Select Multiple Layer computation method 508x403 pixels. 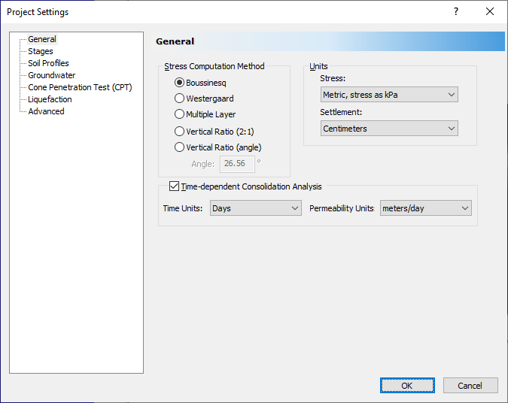click(x=179, y=114)
